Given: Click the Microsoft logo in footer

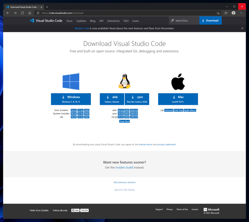Looking at the screenshot, I should (x=211, y=210).
